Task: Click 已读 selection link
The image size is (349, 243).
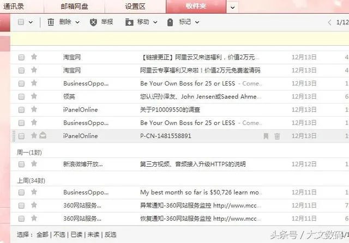Action: (x=76, y=234)
